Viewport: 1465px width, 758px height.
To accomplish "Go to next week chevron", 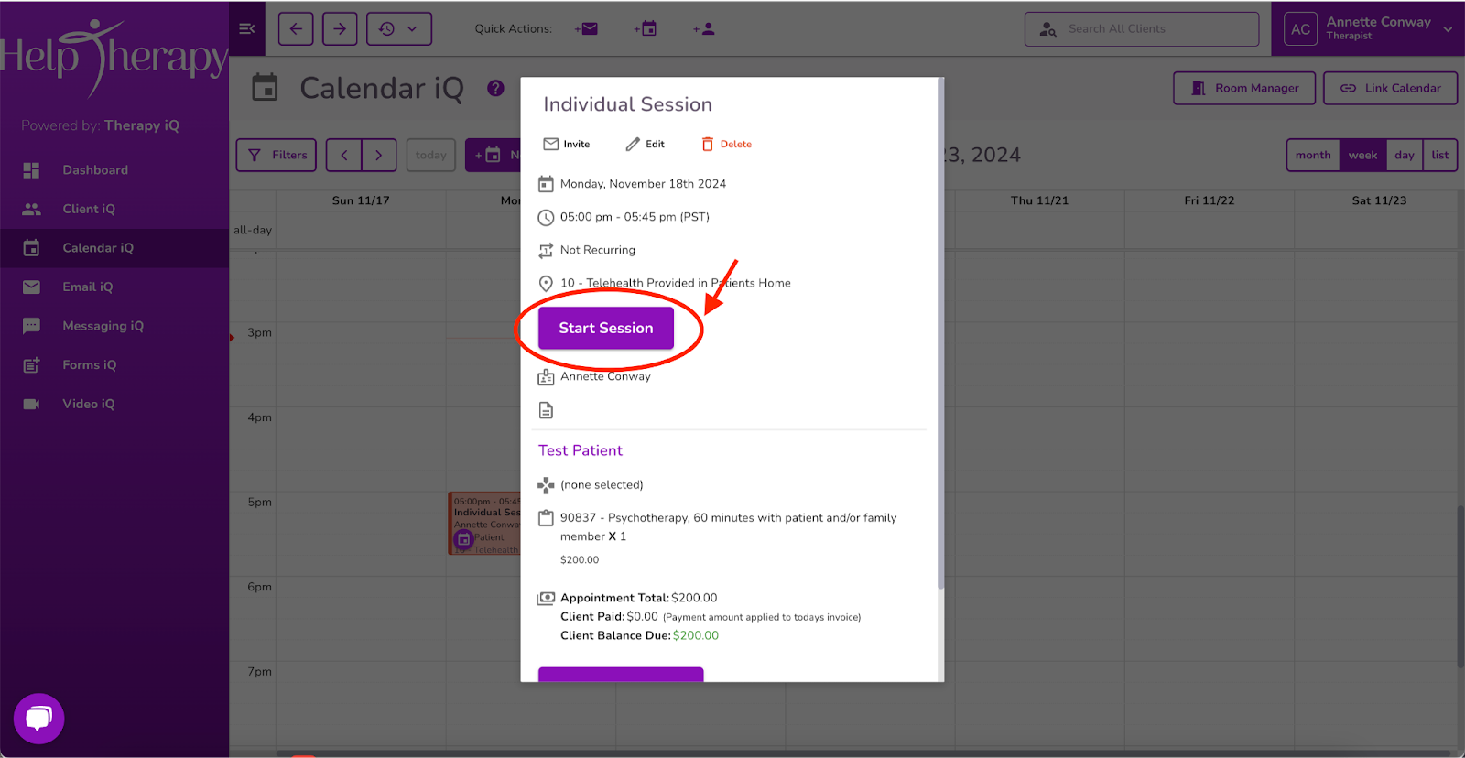I will [x=379, y=155].
